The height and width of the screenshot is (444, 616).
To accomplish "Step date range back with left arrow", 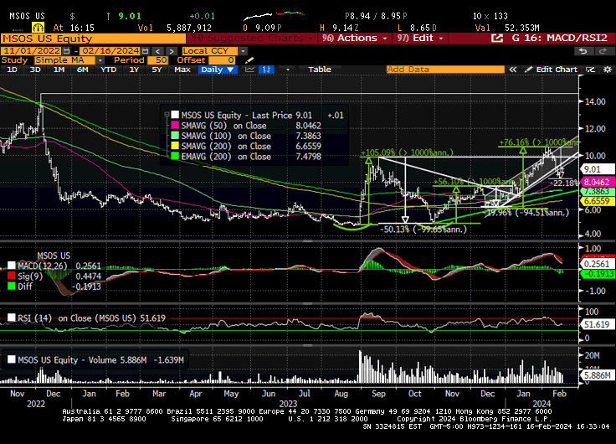I will (157, 51).
